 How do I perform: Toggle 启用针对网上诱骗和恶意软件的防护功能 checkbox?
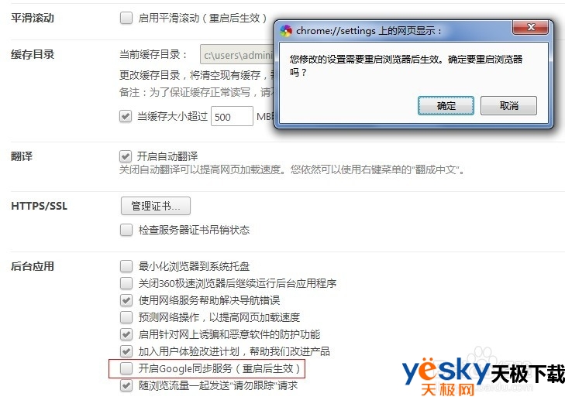[126, 334]
